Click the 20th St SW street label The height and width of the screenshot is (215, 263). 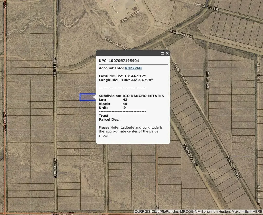click(5, 123)
